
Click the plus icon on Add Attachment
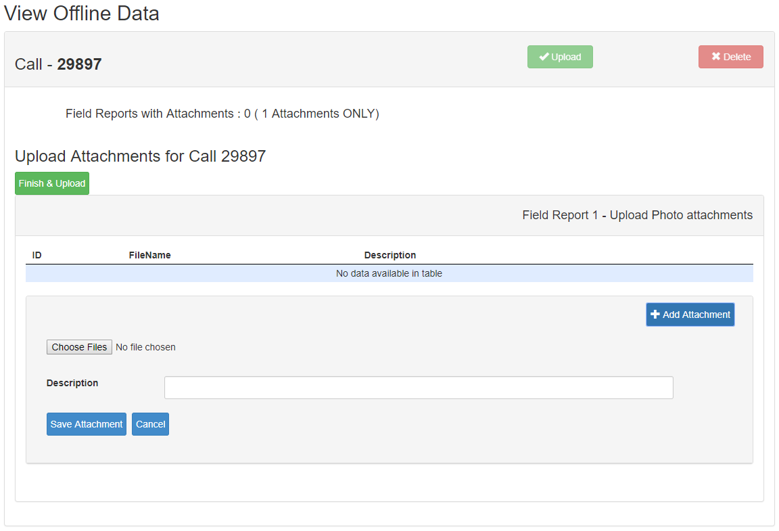655,315
